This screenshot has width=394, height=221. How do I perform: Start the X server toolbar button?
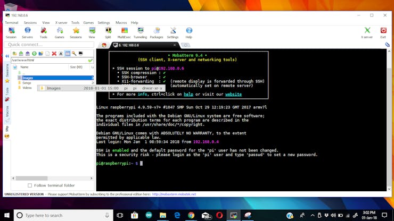[367, 33]
